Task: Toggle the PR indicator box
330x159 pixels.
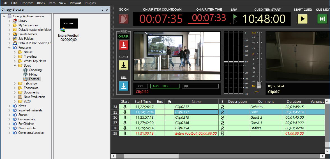Action: point(200,86)
